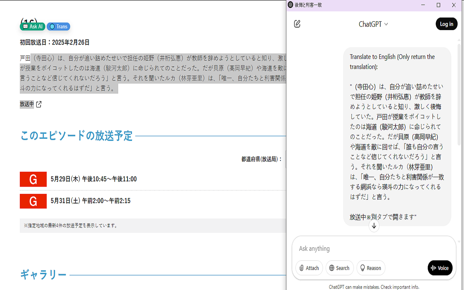Click the Log in button

tap(446, 24)
